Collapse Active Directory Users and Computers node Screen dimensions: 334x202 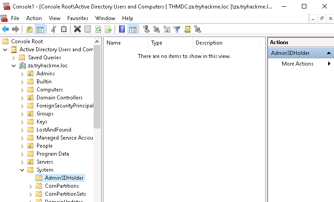5,49
